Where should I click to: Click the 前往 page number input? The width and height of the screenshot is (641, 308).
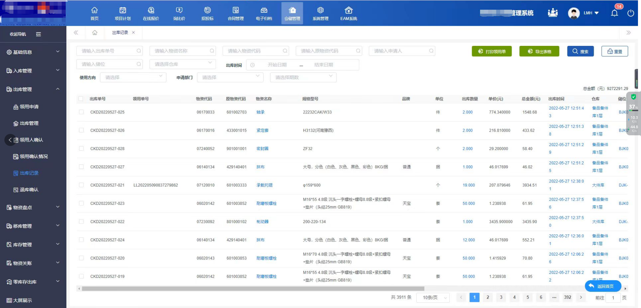(x=613, y=298)
